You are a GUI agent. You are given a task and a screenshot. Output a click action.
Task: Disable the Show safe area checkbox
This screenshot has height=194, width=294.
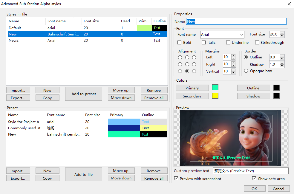tap(254, 179)
